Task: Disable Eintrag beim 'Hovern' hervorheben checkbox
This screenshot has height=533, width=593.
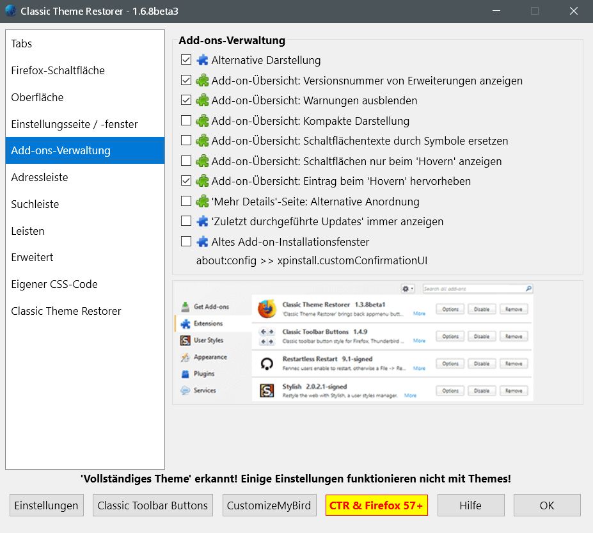Action: point(186,181)
